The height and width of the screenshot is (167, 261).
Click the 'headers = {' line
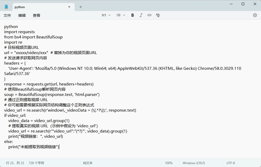[x=15, y=63]
